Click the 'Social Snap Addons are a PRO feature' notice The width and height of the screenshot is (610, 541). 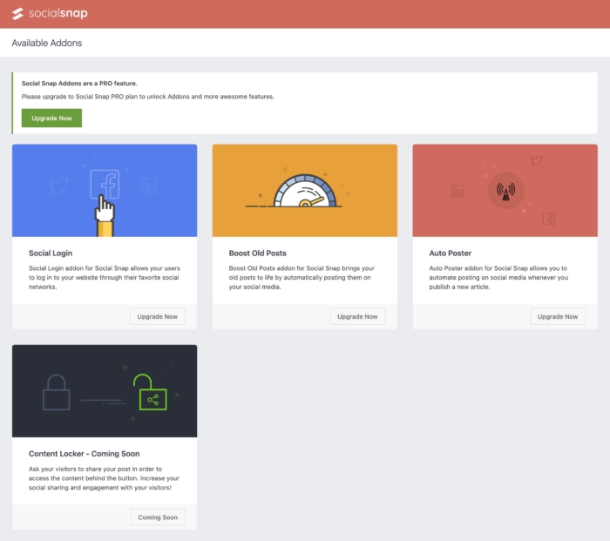[79, 84]
